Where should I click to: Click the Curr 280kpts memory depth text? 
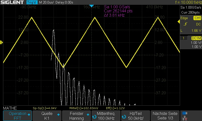(190, 12)
